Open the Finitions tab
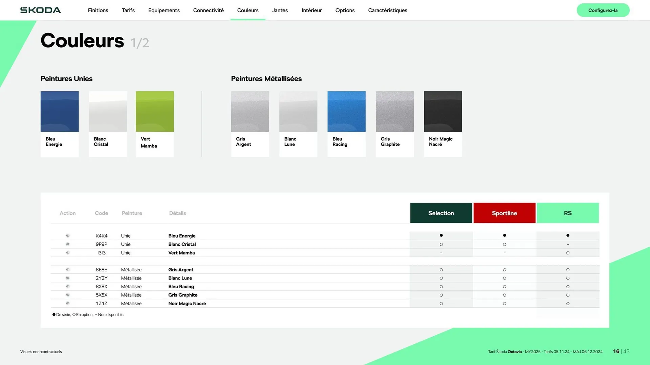This screenshot has width=650, height=365. pos(98,10)
